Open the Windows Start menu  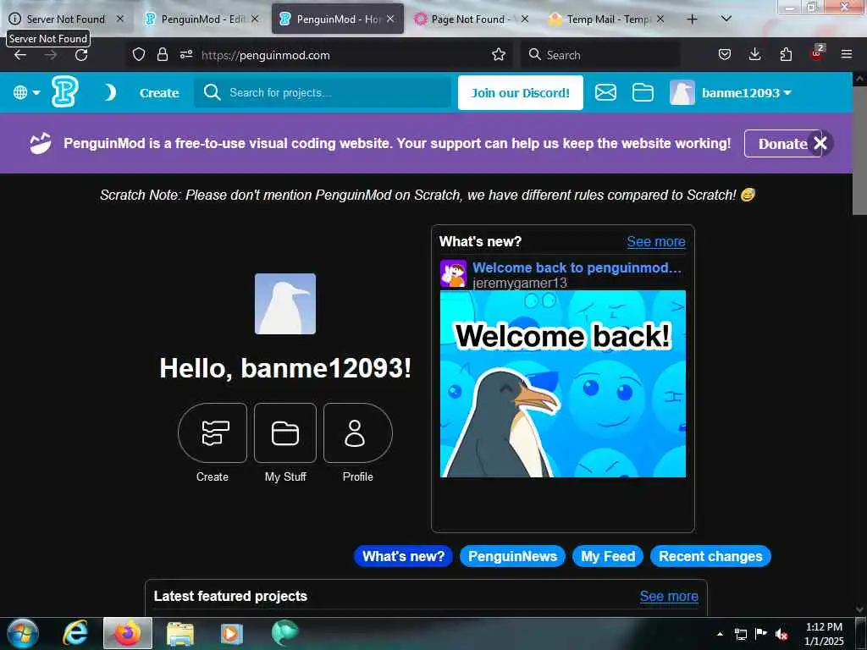[23, 633]
